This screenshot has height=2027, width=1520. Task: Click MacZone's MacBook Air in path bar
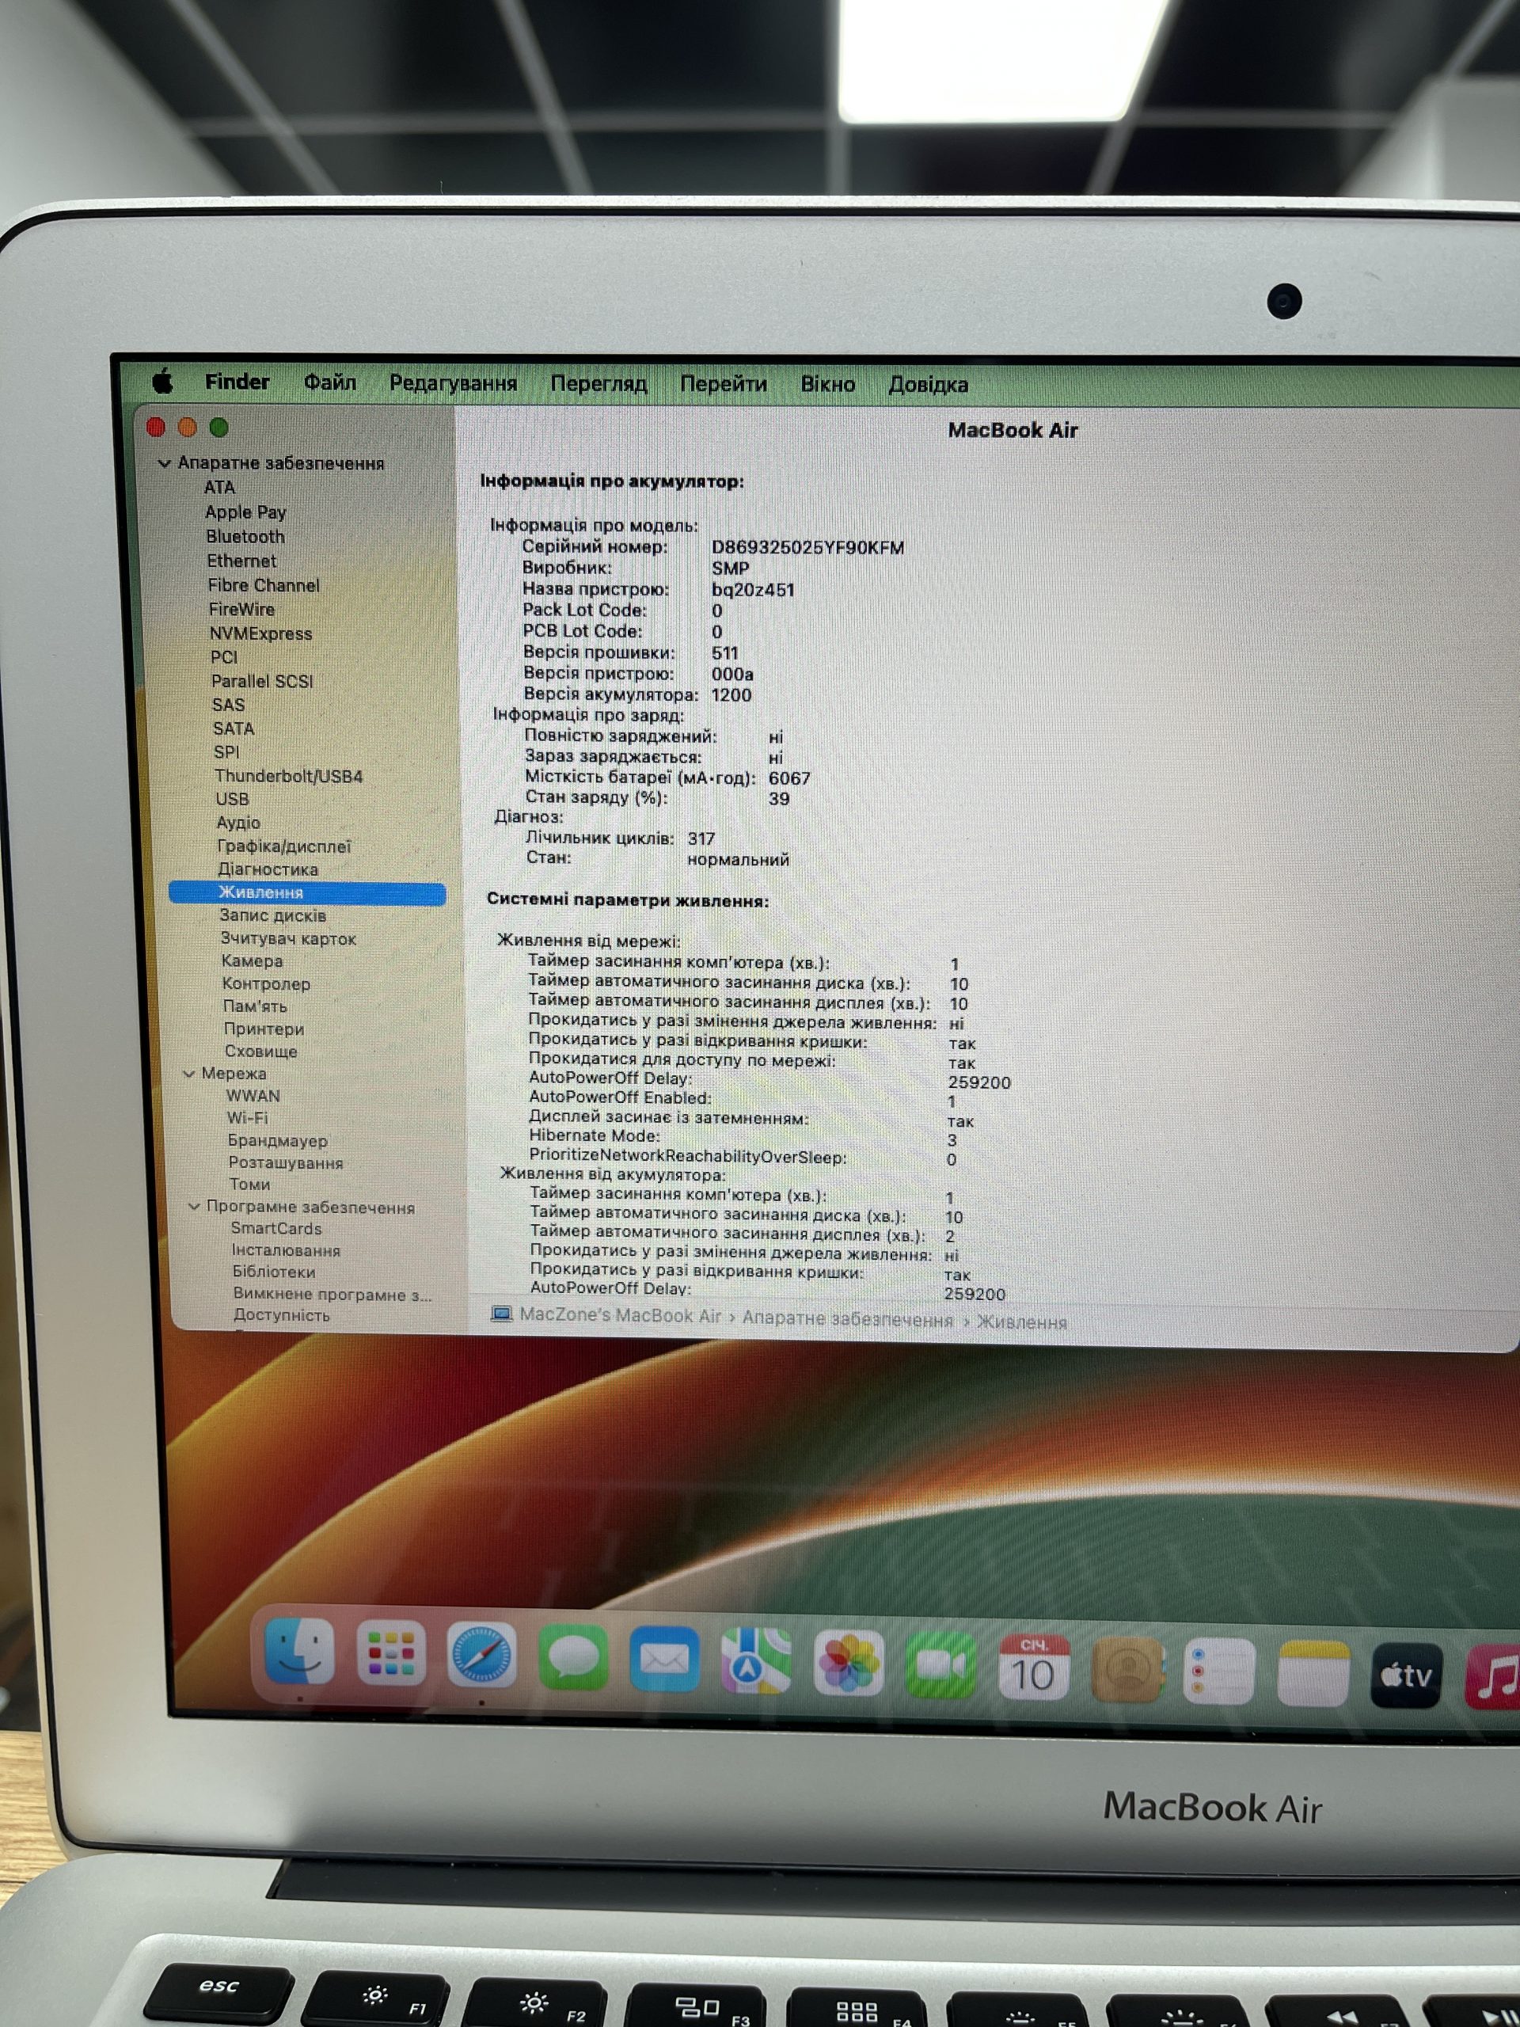[621, 1316]
